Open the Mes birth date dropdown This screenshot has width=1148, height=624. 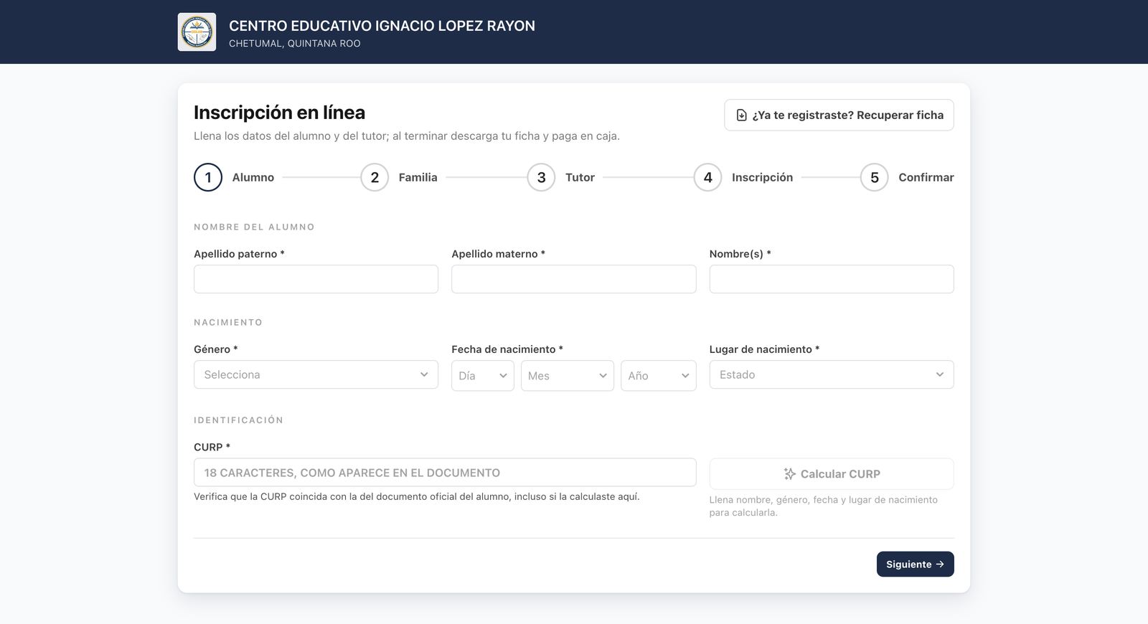(x=567, y=376)
